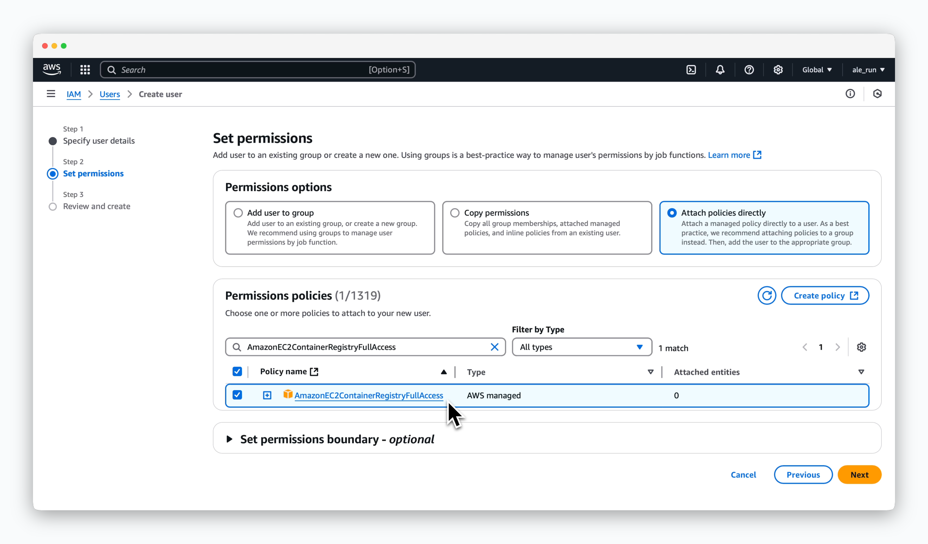This screenshot has width=928, height=544.
Task: Open the info panel icon near breadcrumbs
Action: pos(850,94)
